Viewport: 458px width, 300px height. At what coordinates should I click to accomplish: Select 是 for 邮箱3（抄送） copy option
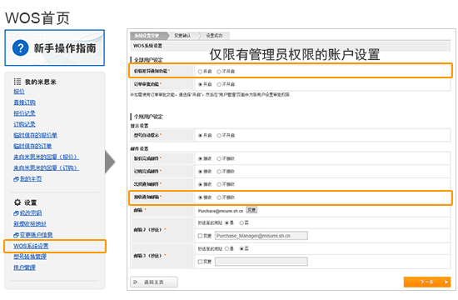[x=227, y=248]
